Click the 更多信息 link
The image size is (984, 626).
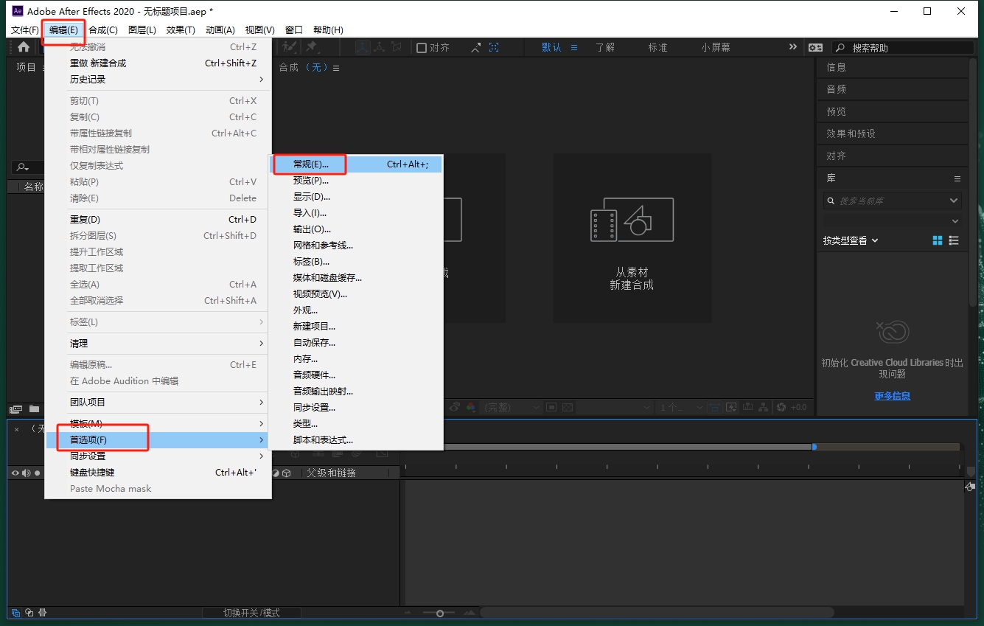pyautogui.click(x=892, y=396)
